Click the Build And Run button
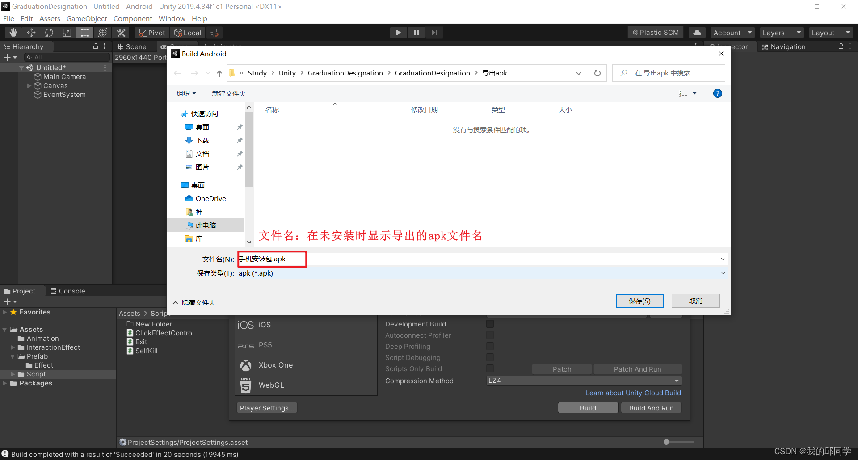The width and height of the screenshot is (858, 460). click(651, 407)
